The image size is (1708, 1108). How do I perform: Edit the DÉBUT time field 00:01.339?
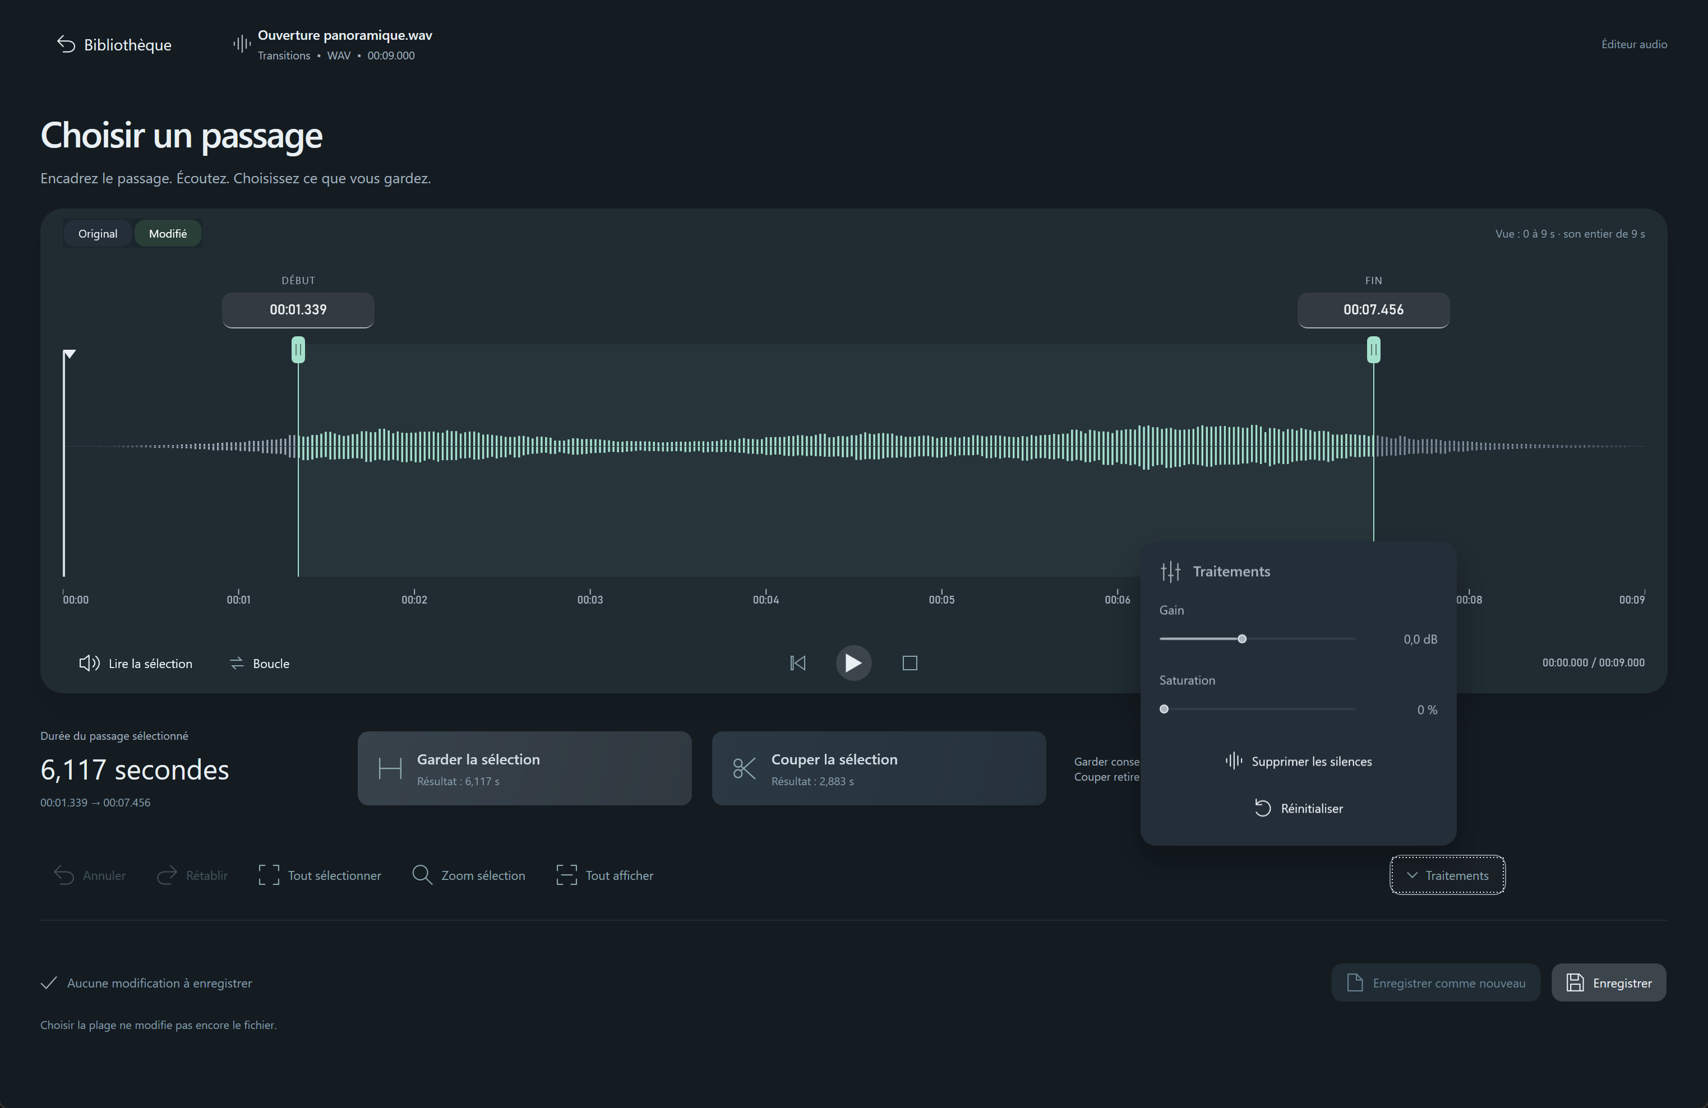pos(298,310)
